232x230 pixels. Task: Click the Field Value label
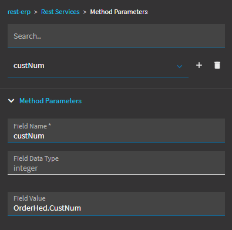pos(29,198)
